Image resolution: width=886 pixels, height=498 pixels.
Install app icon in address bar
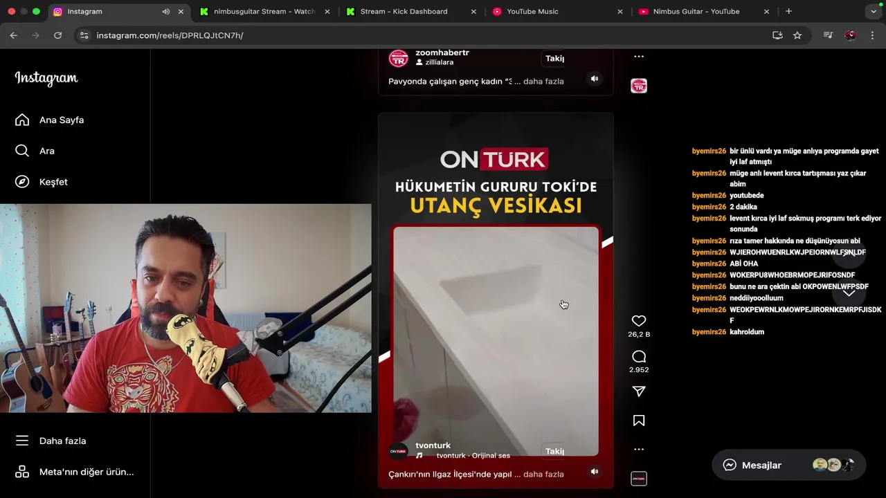(777, 35)
